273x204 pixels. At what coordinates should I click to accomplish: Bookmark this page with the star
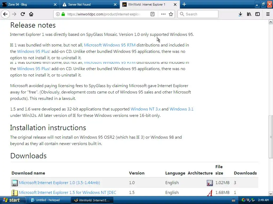coord(171,14)
